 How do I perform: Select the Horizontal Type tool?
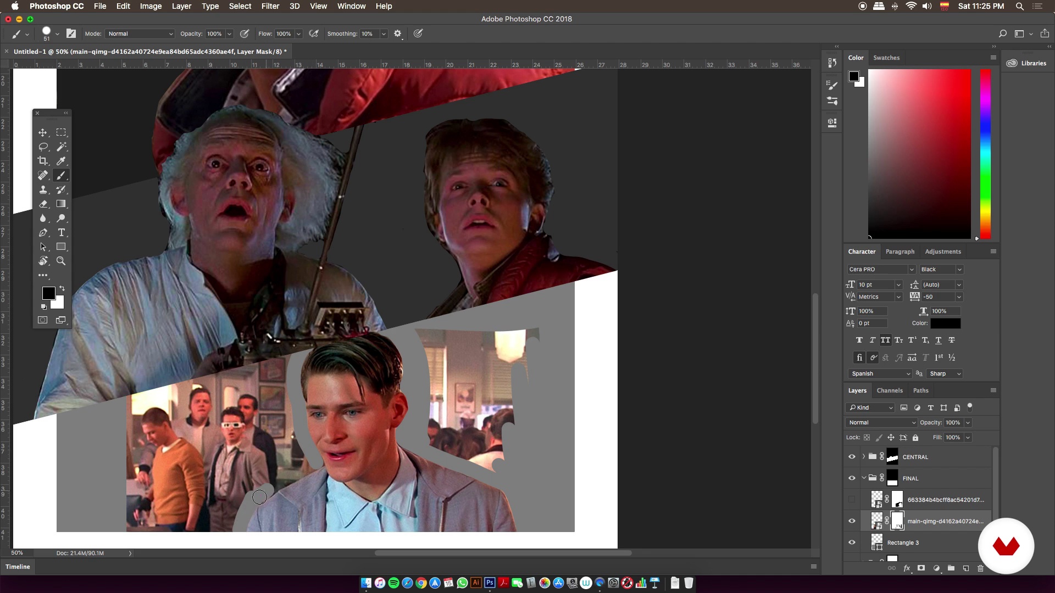click(x=61, y=232)
